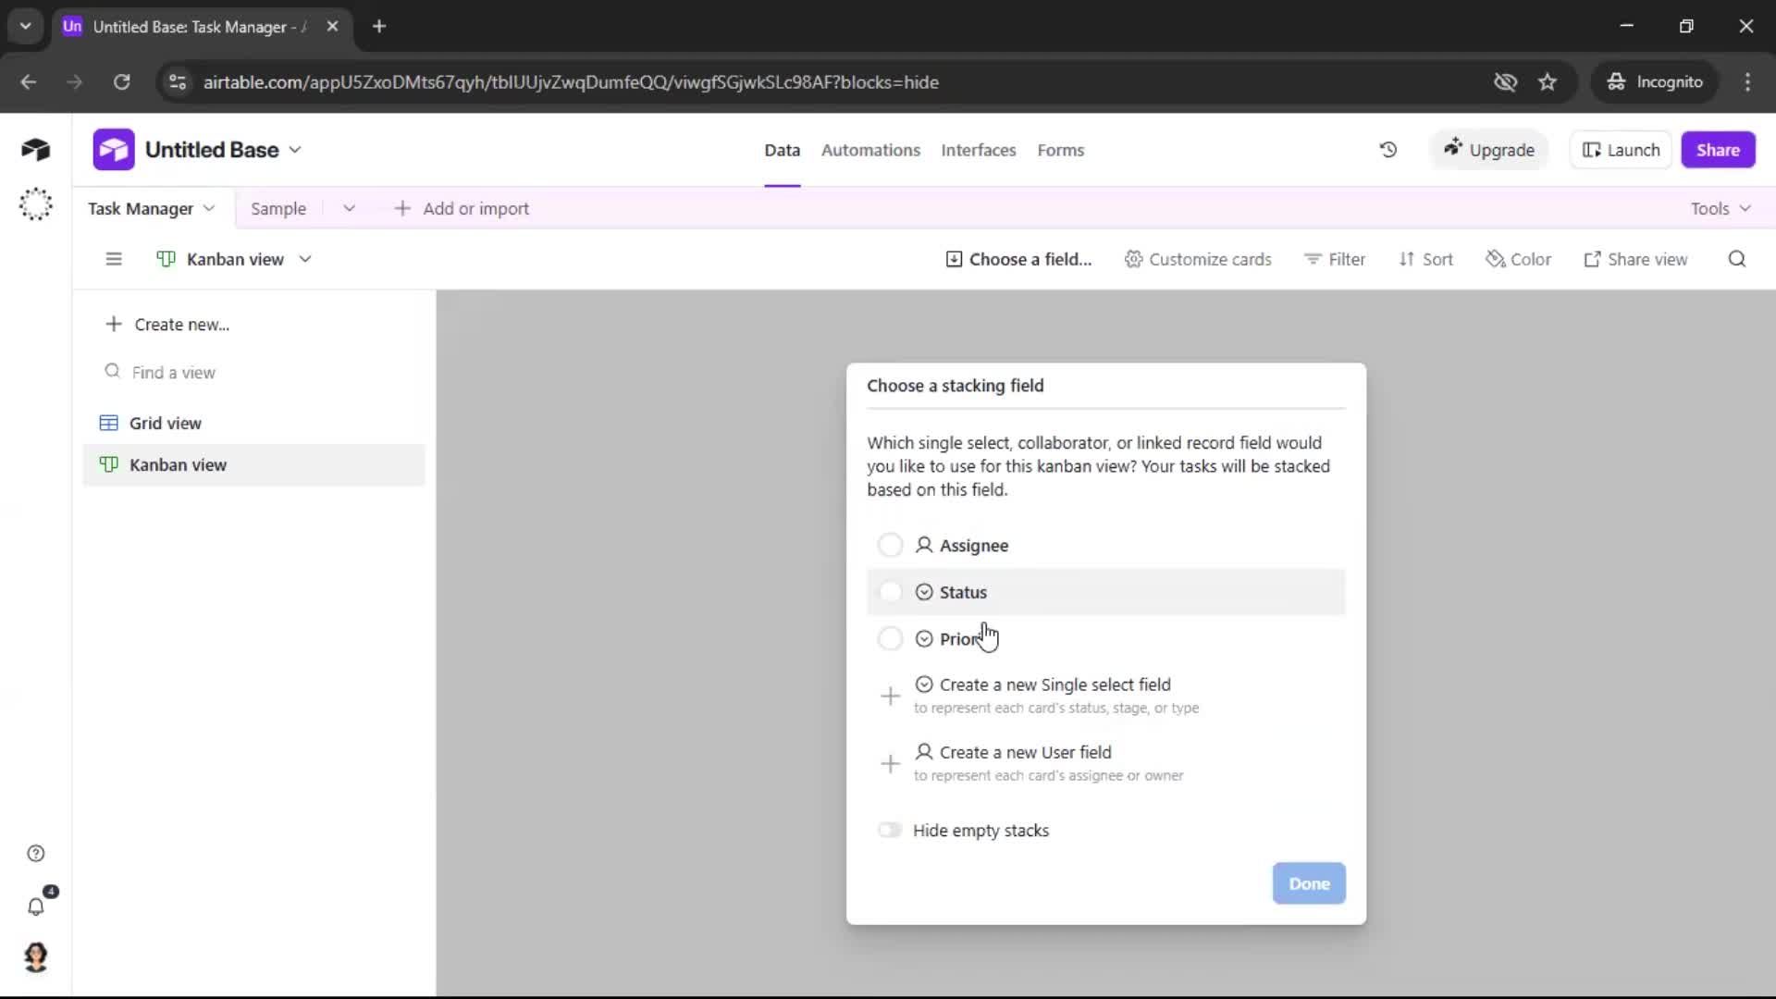This screenshot has height=999, width=1776.
Task: Bookmark this page with star icon
Action: click(1547, 81)
